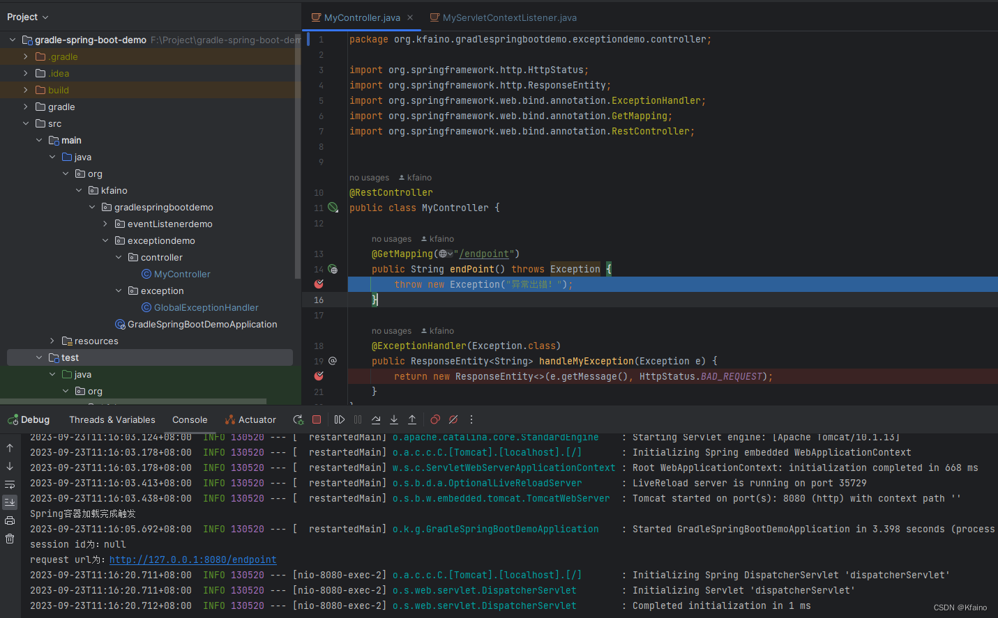This screenshot has width=998, height=618.
Task: Toggle breakpoint on throw new Exception line
Action: pos(319,284)
